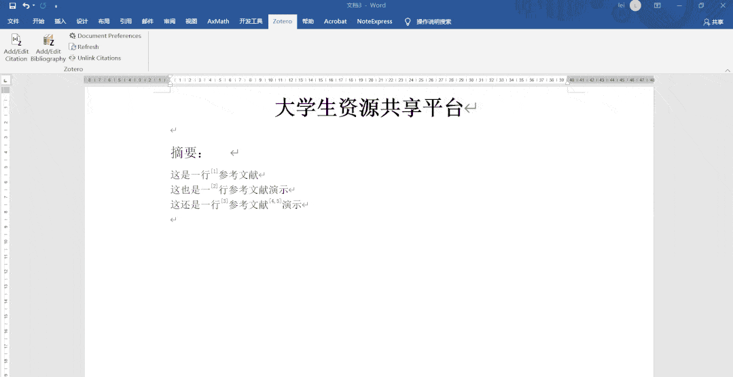Refresh the Zotero citations
This screenshot has width=733, height=377.
click(84, 47)
